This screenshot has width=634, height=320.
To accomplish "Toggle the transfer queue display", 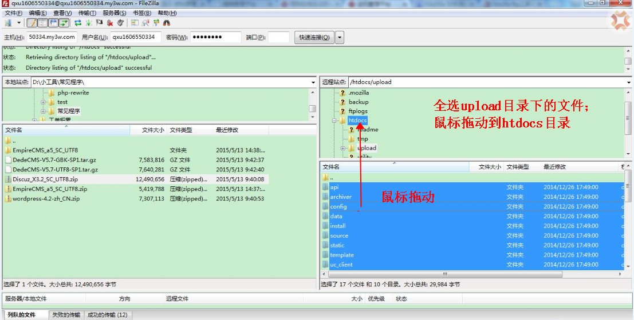I will [x=64, y=23].
